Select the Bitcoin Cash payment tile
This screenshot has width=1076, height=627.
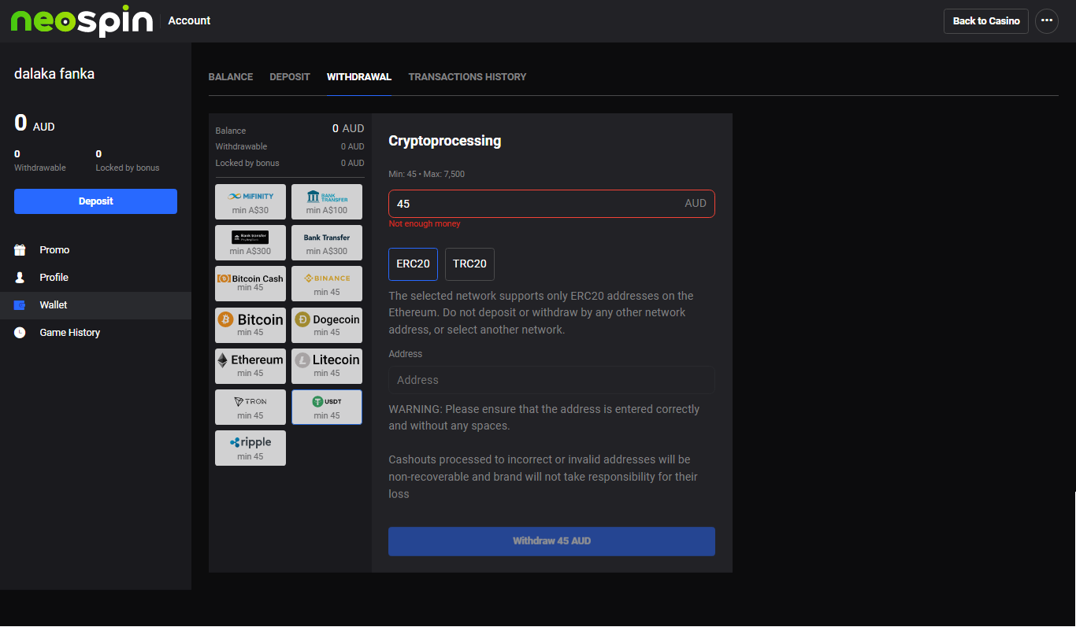[250, 283]
